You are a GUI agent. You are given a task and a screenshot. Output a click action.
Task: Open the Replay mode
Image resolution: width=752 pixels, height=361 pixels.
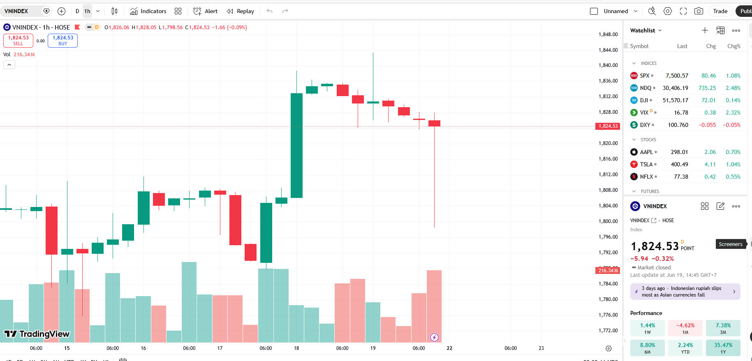click(x=241, y=11)
